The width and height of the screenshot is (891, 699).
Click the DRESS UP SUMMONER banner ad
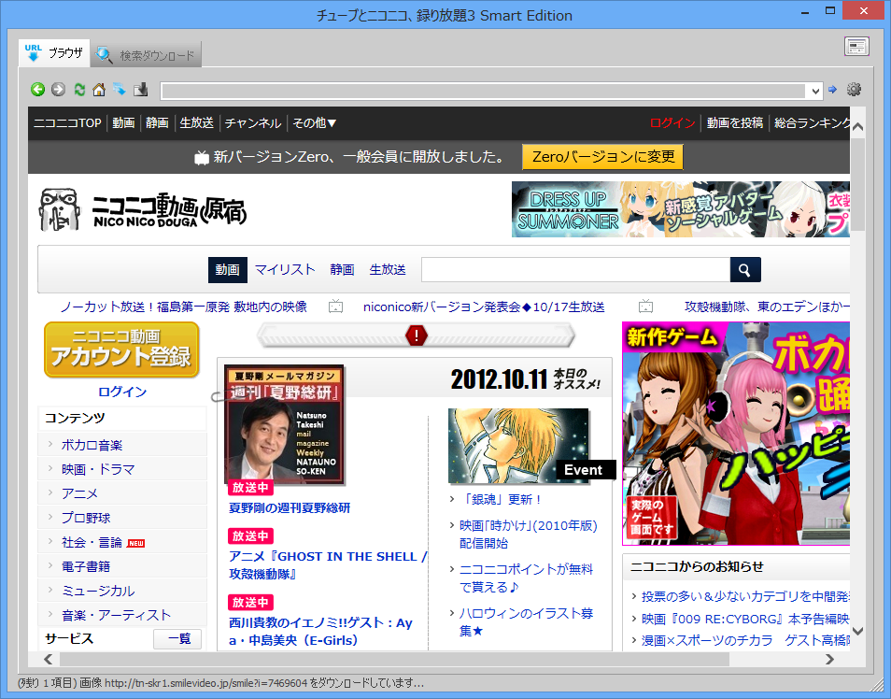tap(681, 209)
